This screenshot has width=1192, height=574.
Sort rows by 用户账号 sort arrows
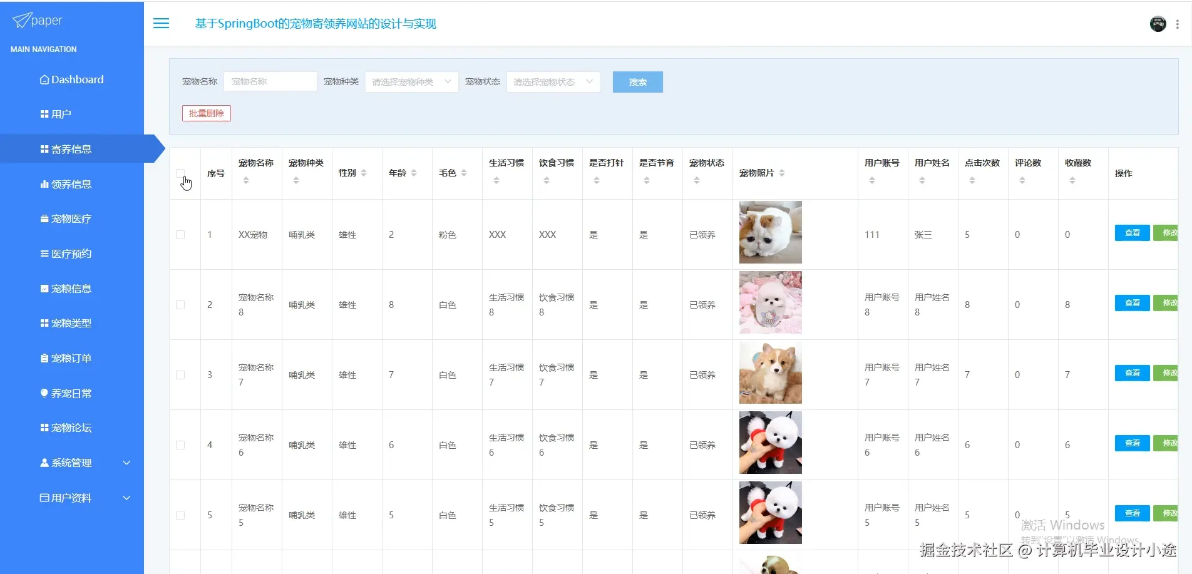point(872,180)
